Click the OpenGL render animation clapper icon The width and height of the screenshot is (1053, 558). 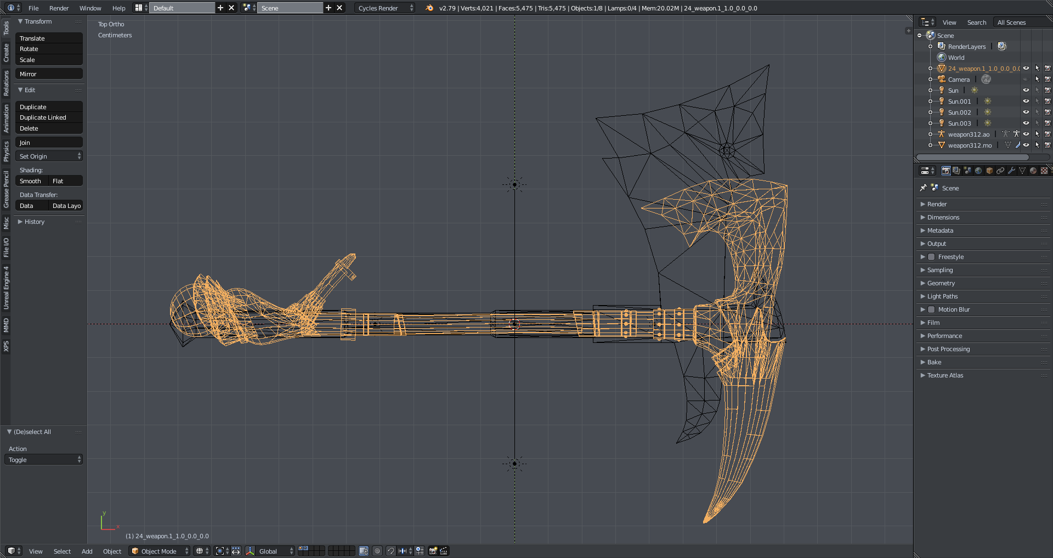[x=444, y=551]
